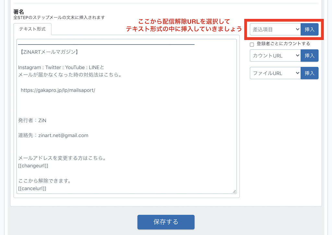332x235 pixels.
Task: Click the Instagram : Twitter : YouTube line
Action: point(61,67)
